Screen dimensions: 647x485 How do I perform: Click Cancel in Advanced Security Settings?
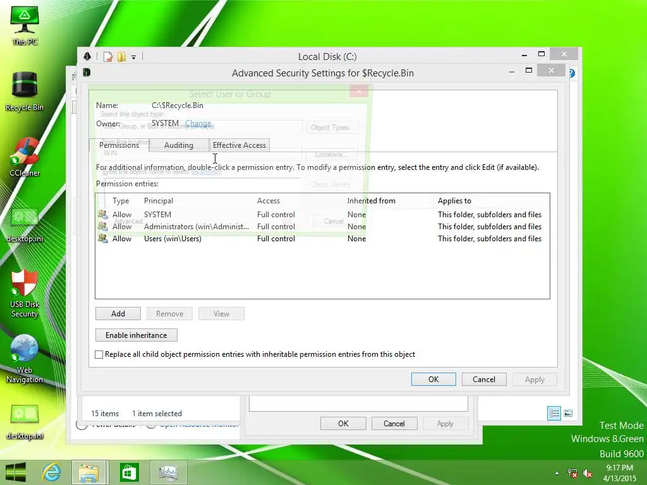483,380
